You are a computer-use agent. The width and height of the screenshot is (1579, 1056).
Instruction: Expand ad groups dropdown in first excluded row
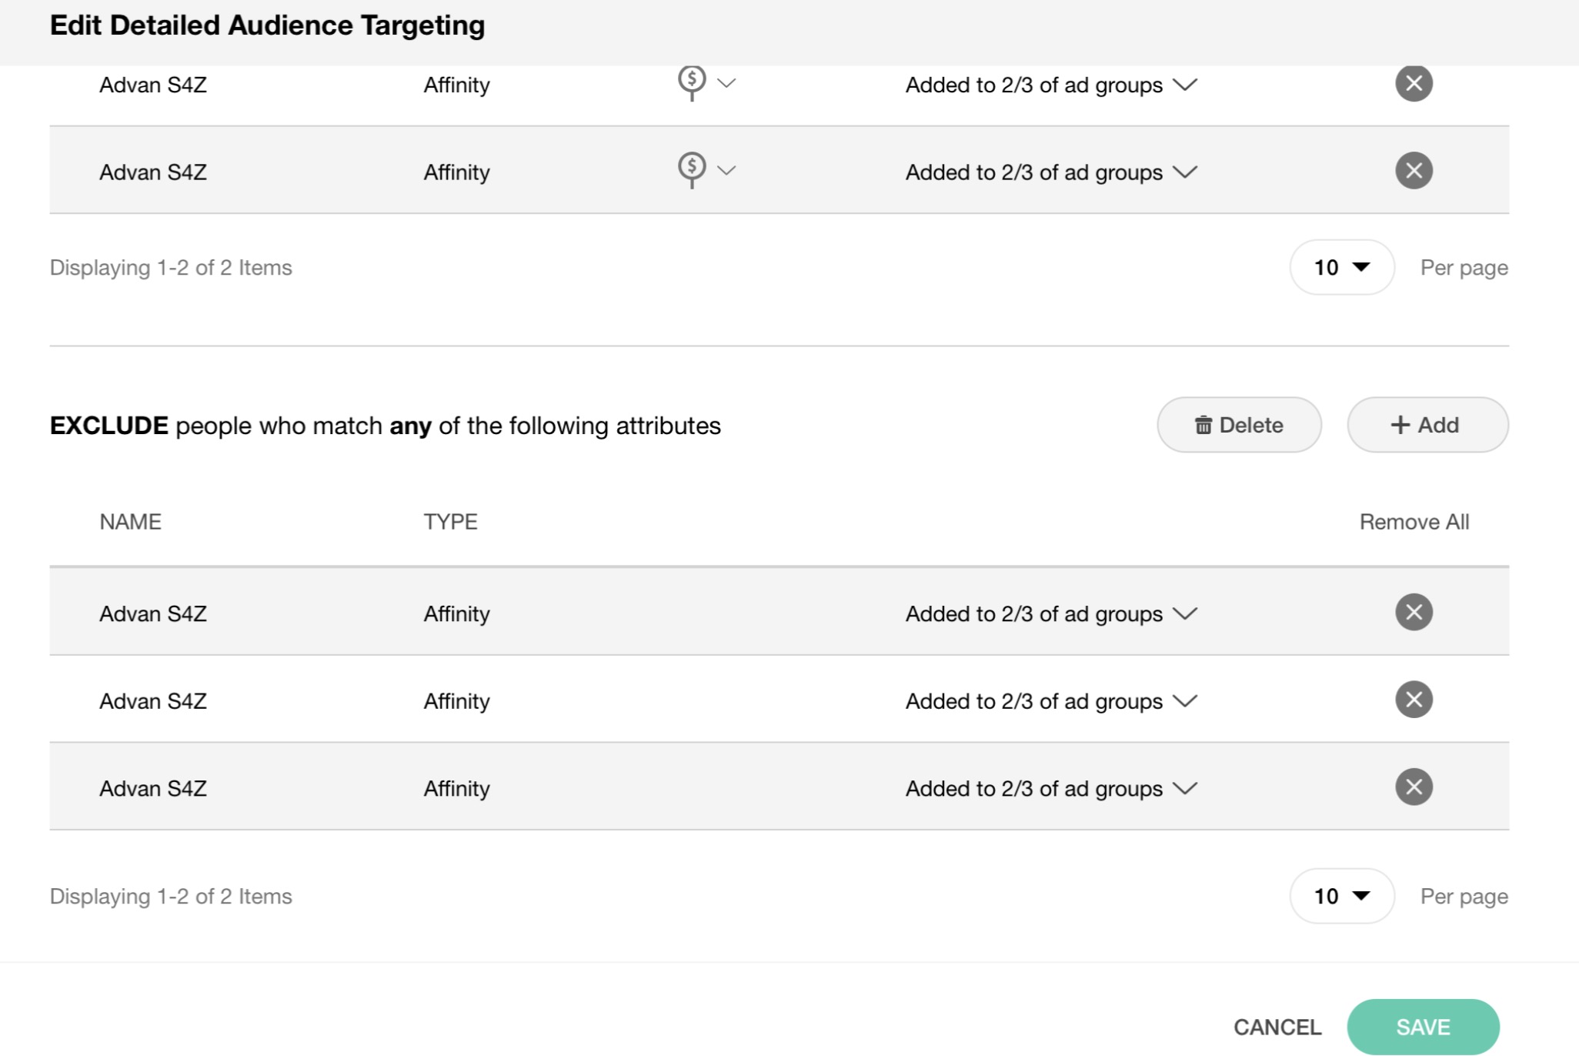click(1185, 613)
